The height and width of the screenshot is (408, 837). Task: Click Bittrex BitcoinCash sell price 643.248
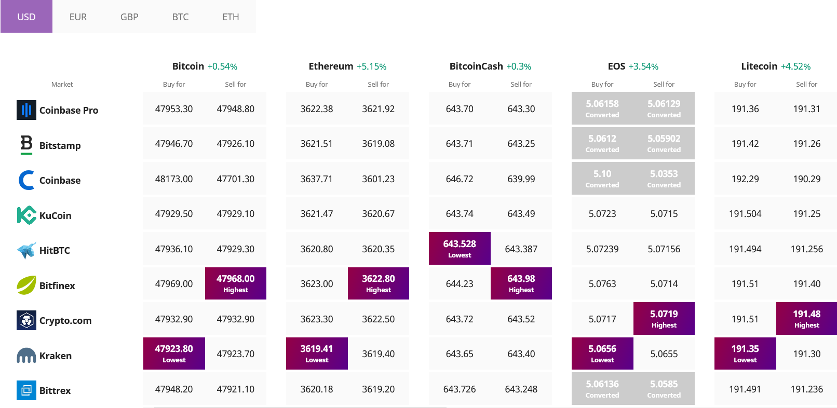point(521,389)
